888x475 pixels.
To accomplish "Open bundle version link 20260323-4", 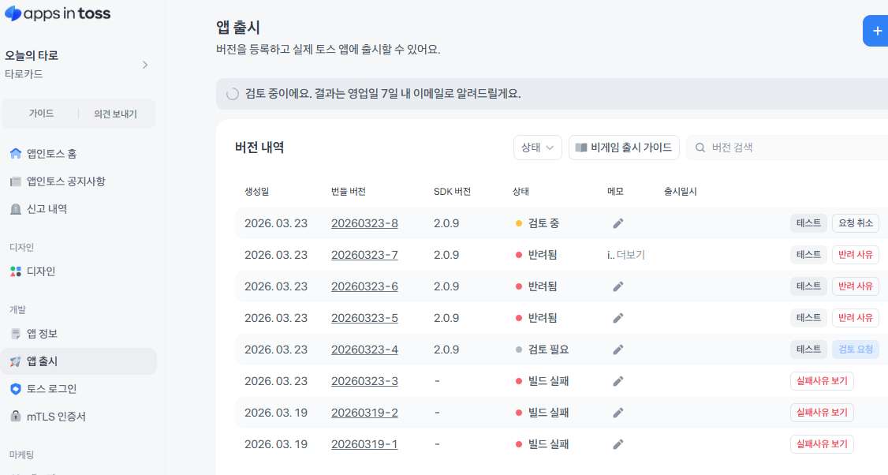I will (x=364, y=350).
